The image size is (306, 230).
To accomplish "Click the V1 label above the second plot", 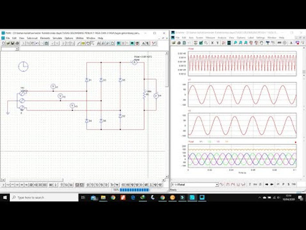I will coord(189,80).
